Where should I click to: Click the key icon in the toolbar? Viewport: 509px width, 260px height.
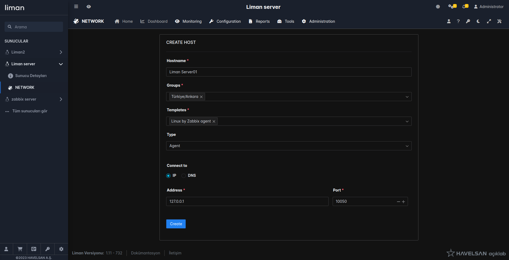click(x=468, y=21)
